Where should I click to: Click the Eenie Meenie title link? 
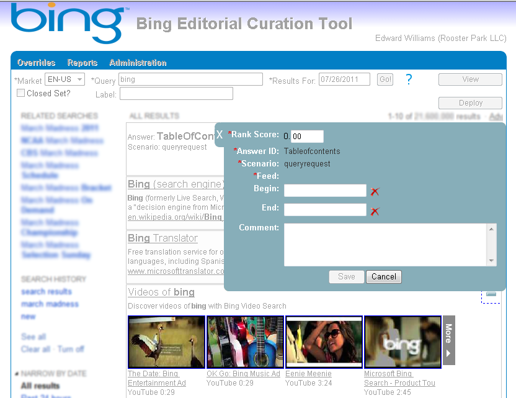(308, 374)
